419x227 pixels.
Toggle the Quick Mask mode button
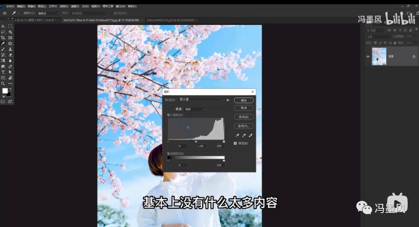(3, 101)
